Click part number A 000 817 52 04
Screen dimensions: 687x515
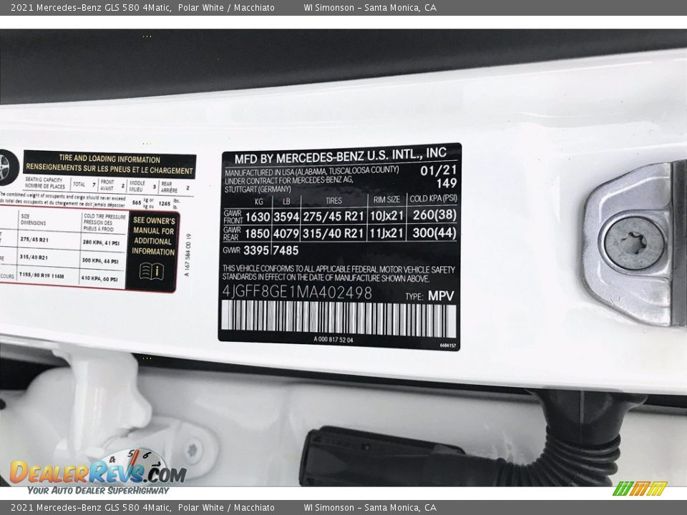point(333,340)
